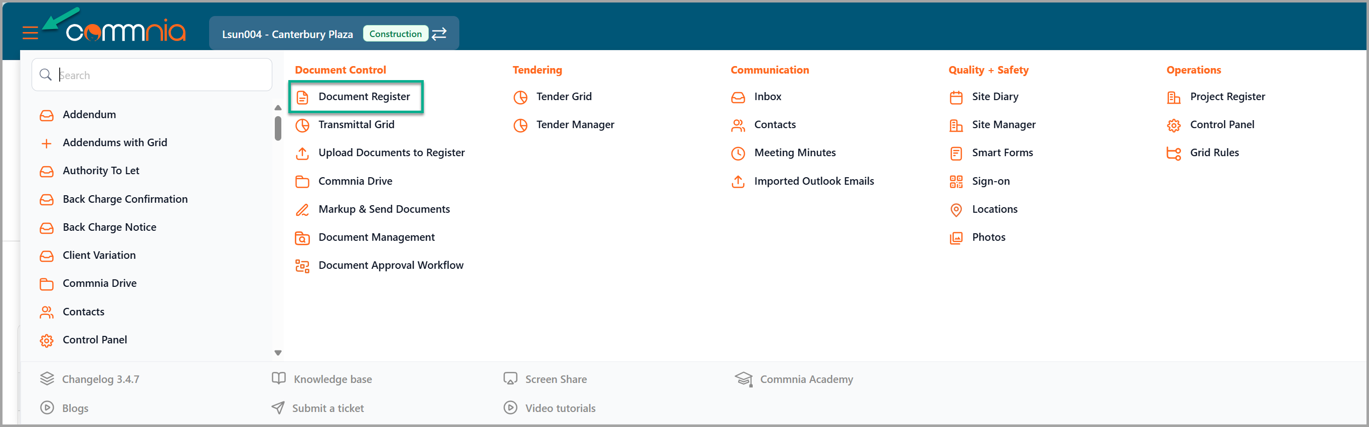Click the Communication heading
This screenshot has height=427, width=1369.
pyautogui.click(x=770, y=70)
